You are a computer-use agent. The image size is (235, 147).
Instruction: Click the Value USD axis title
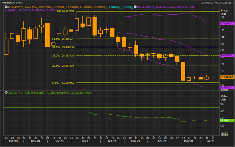224,98
